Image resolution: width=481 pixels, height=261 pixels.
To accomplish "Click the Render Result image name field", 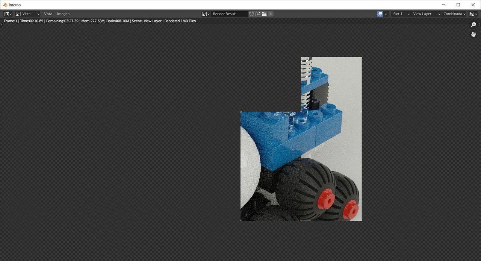I will click(229, 14).
